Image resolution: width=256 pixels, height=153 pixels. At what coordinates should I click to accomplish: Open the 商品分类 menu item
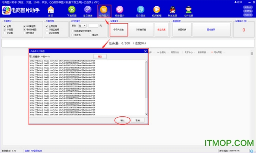coord(175,52)
